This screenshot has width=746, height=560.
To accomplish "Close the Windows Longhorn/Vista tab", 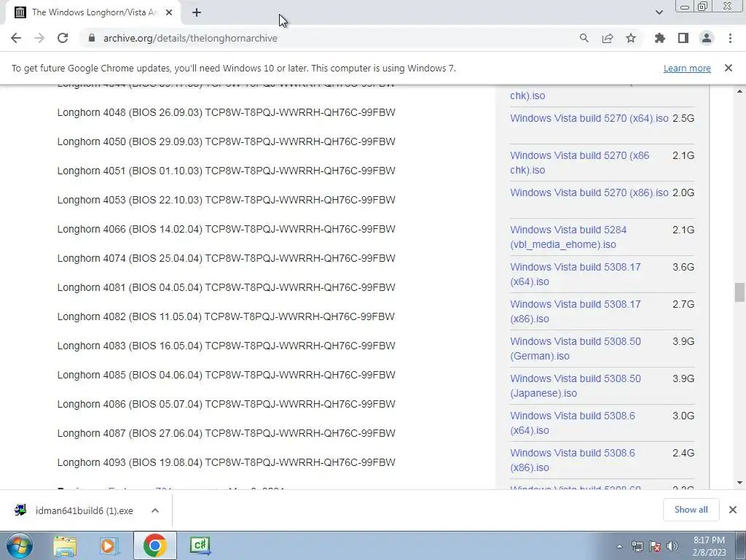I will pos(169,12).
